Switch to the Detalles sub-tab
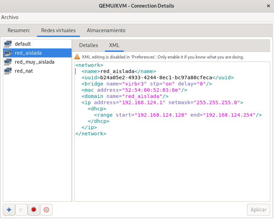The width and height of the screenshot is (274, 219). pyautogui.click(x=88, y=45)
